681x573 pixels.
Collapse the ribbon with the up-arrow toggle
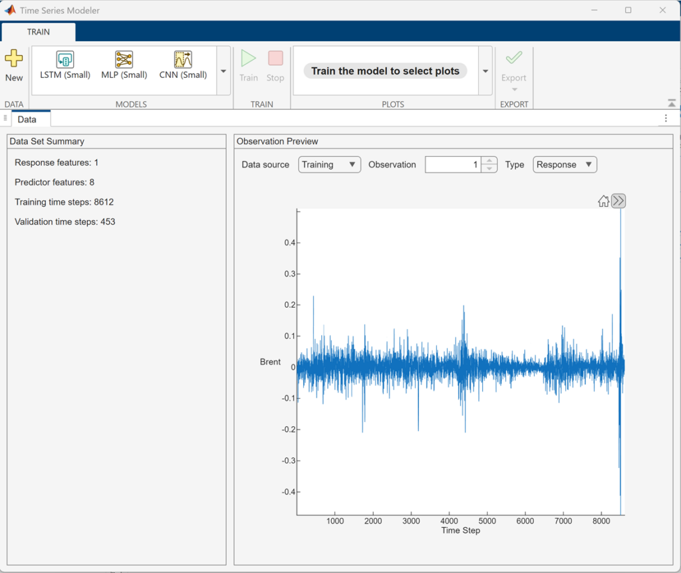(x=672, y=103)
